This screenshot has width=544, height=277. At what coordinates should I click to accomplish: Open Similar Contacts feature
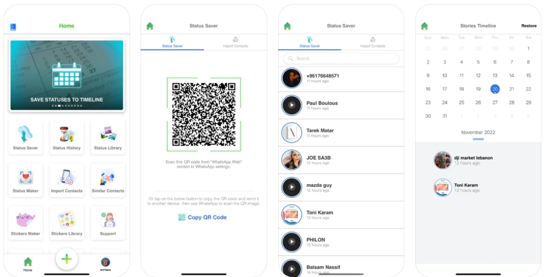click(108, 180)
